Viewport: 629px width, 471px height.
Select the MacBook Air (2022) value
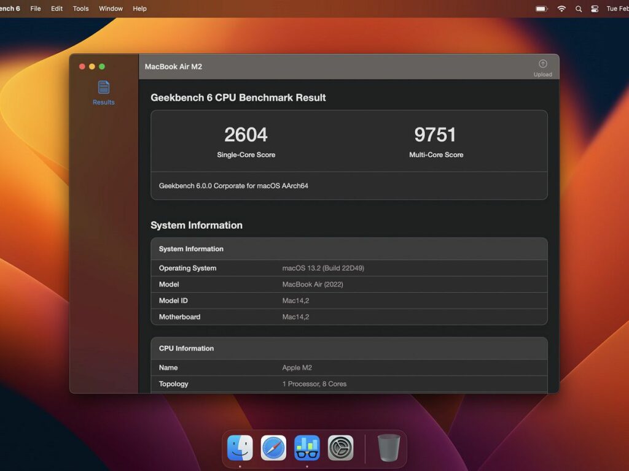[313, 285]
